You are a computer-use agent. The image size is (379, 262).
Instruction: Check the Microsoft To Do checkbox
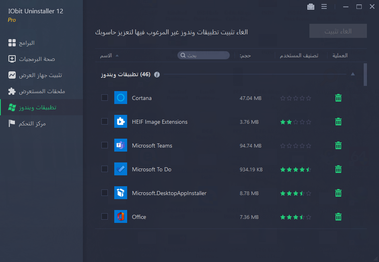click(105, 169)
